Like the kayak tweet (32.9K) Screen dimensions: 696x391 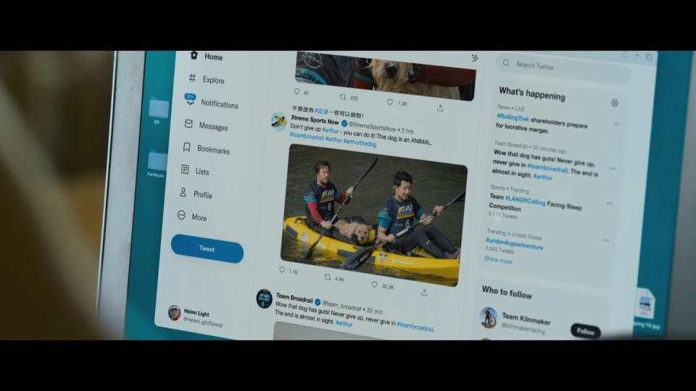[383, 286]
